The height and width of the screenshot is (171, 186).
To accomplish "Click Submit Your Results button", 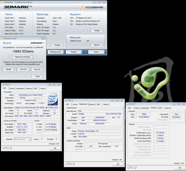I will [23, 57].
